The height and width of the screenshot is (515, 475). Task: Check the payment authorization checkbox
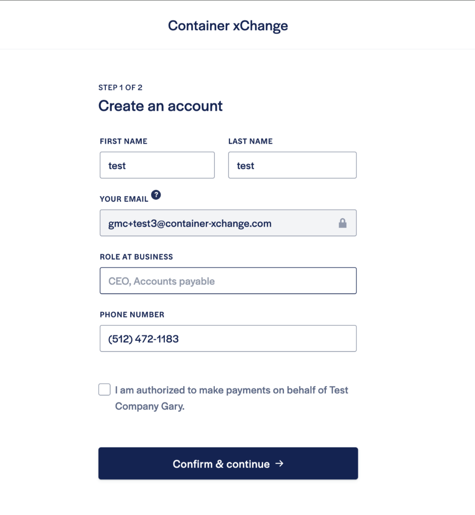point(104,389)
